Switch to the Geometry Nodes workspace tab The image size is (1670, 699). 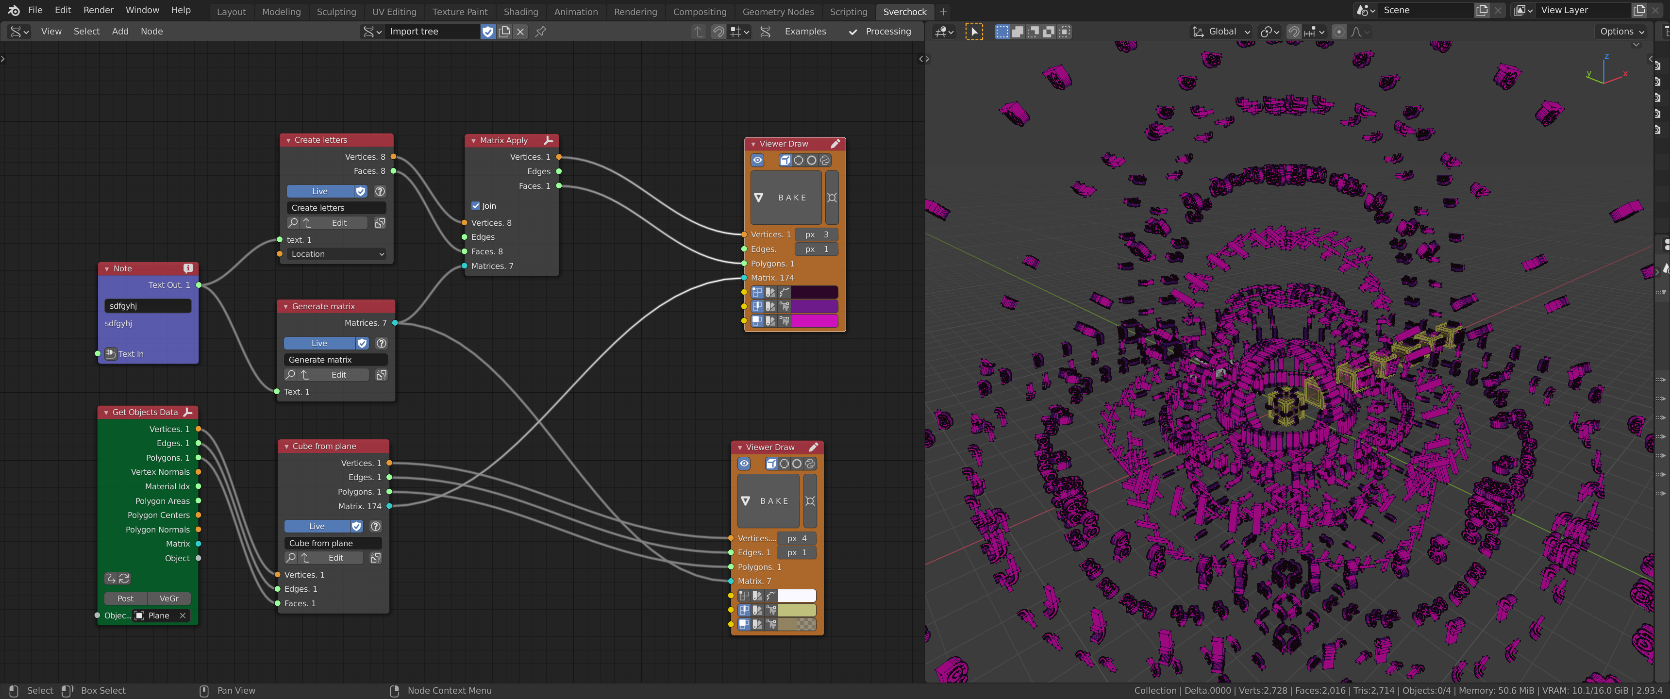(778, 12)
